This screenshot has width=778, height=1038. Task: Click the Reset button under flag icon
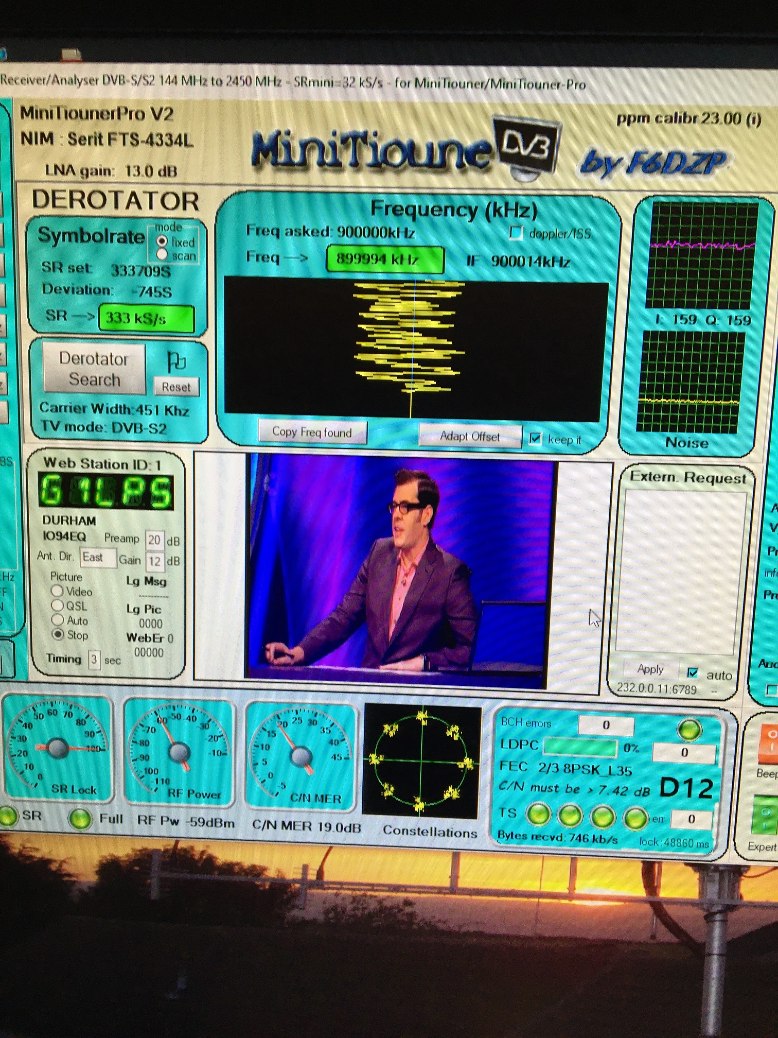point(176,387)
